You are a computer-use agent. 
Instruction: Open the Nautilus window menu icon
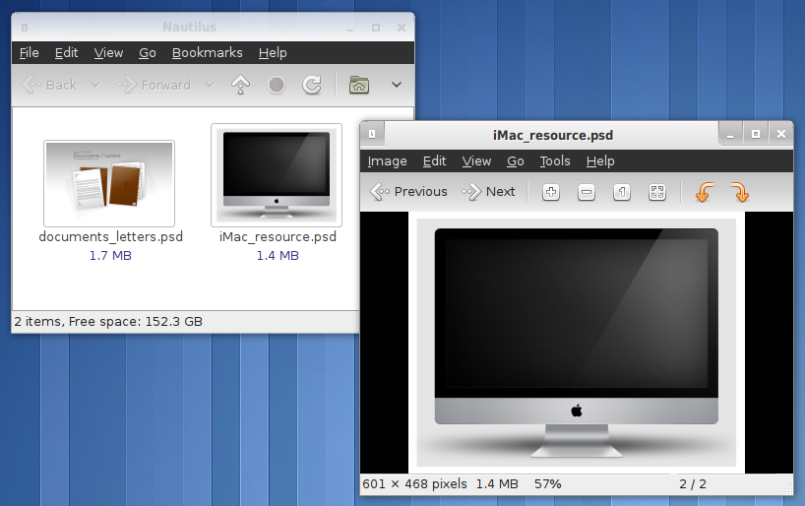pos(25,28)
